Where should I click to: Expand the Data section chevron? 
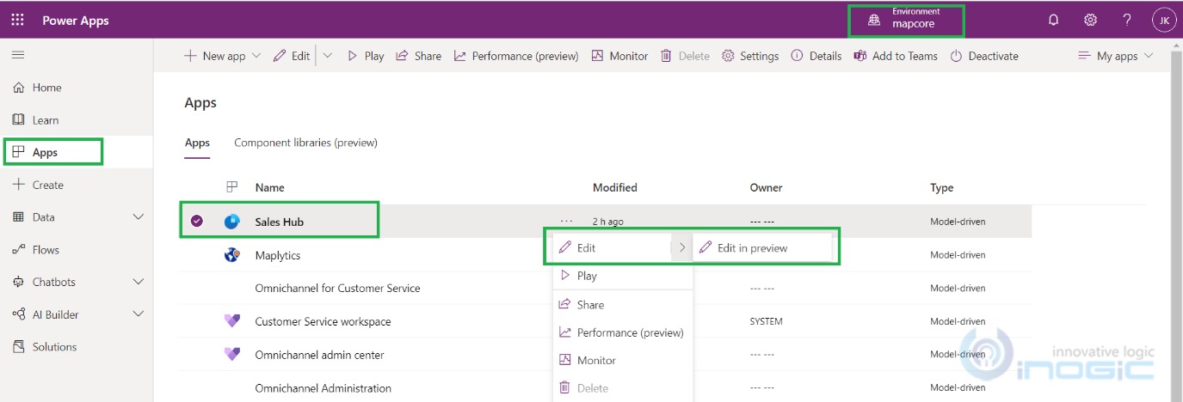click(x=139, y=217)
